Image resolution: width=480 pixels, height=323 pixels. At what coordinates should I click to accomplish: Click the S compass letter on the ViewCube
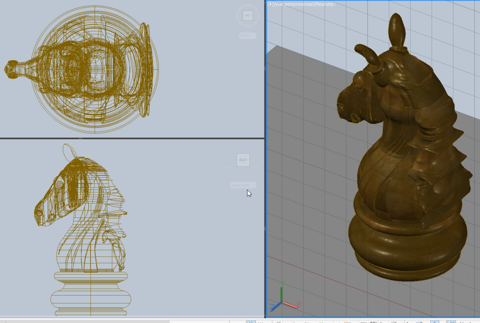click(248, 27)
